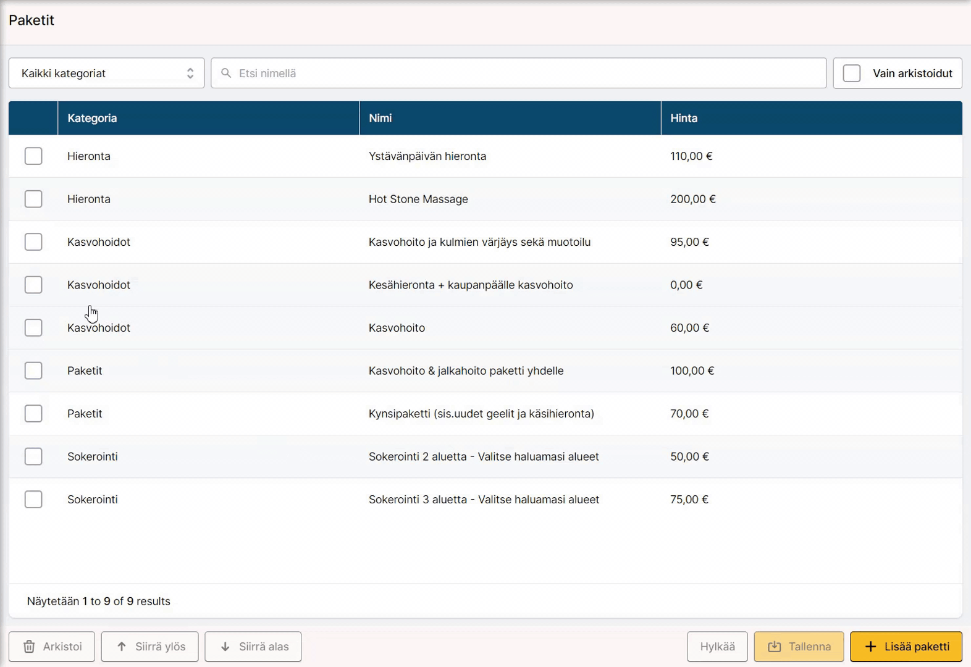
Task: Click the plus icon on Lisää paketti
Action: coord(870,647)
